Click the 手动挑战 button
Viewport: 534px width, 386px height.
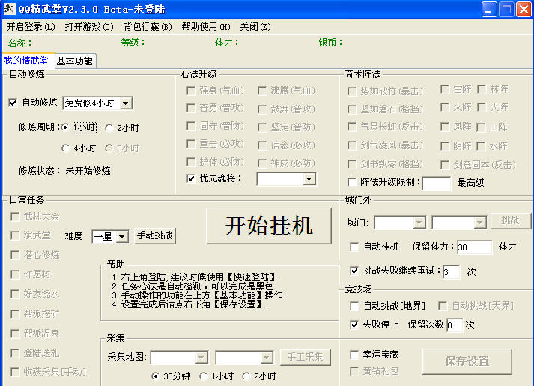tap(155, 235)
